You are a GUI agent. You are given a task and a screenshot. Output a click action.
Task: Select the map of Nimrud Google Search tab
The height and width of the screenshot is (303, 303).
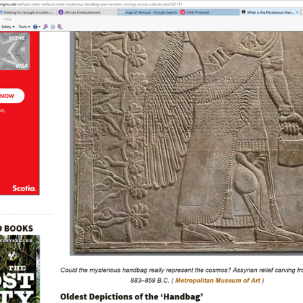[x=149, y=12]
